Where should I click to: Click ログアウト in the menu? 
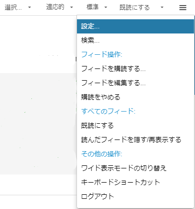point(135,196)
